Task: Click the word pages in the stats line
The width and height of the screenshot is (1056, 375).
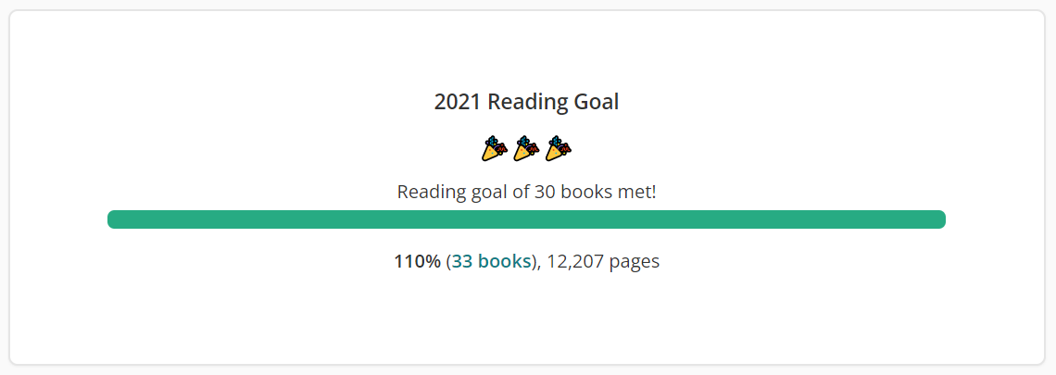Action: 635,262
